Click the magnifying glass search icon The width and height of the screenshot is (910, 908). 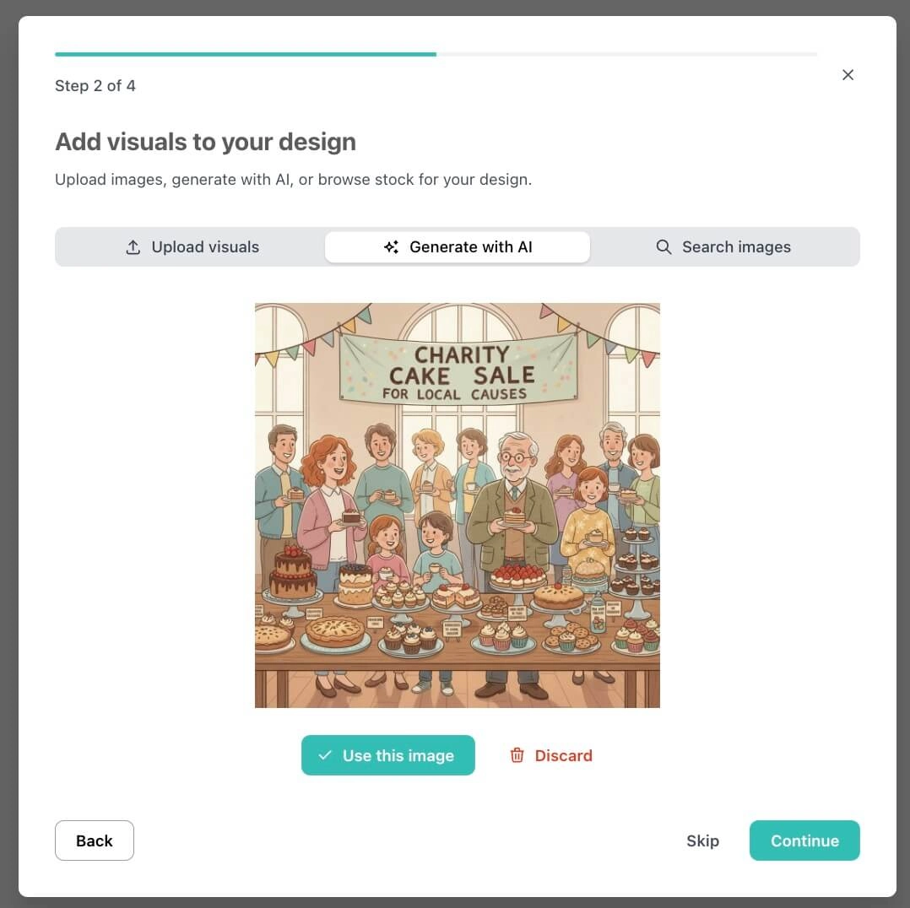tap(664, 247)
